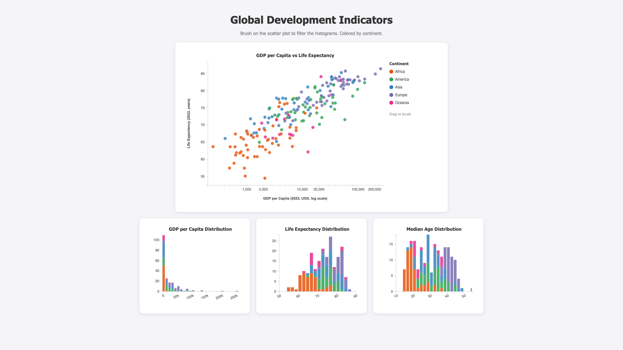The image size is (623, 350).
Task: Click the pink Oceania point near 62 years
Action: (308, 152)
